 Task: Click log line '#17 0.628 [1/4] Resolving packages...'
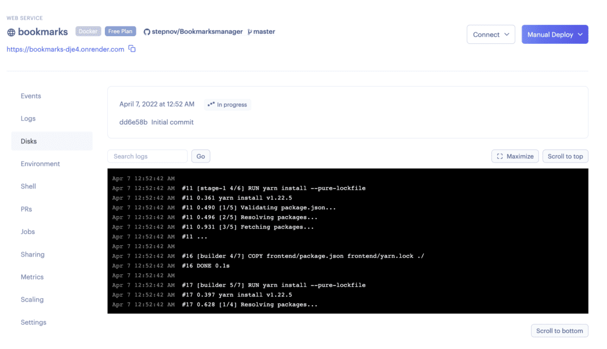point(250,305)
